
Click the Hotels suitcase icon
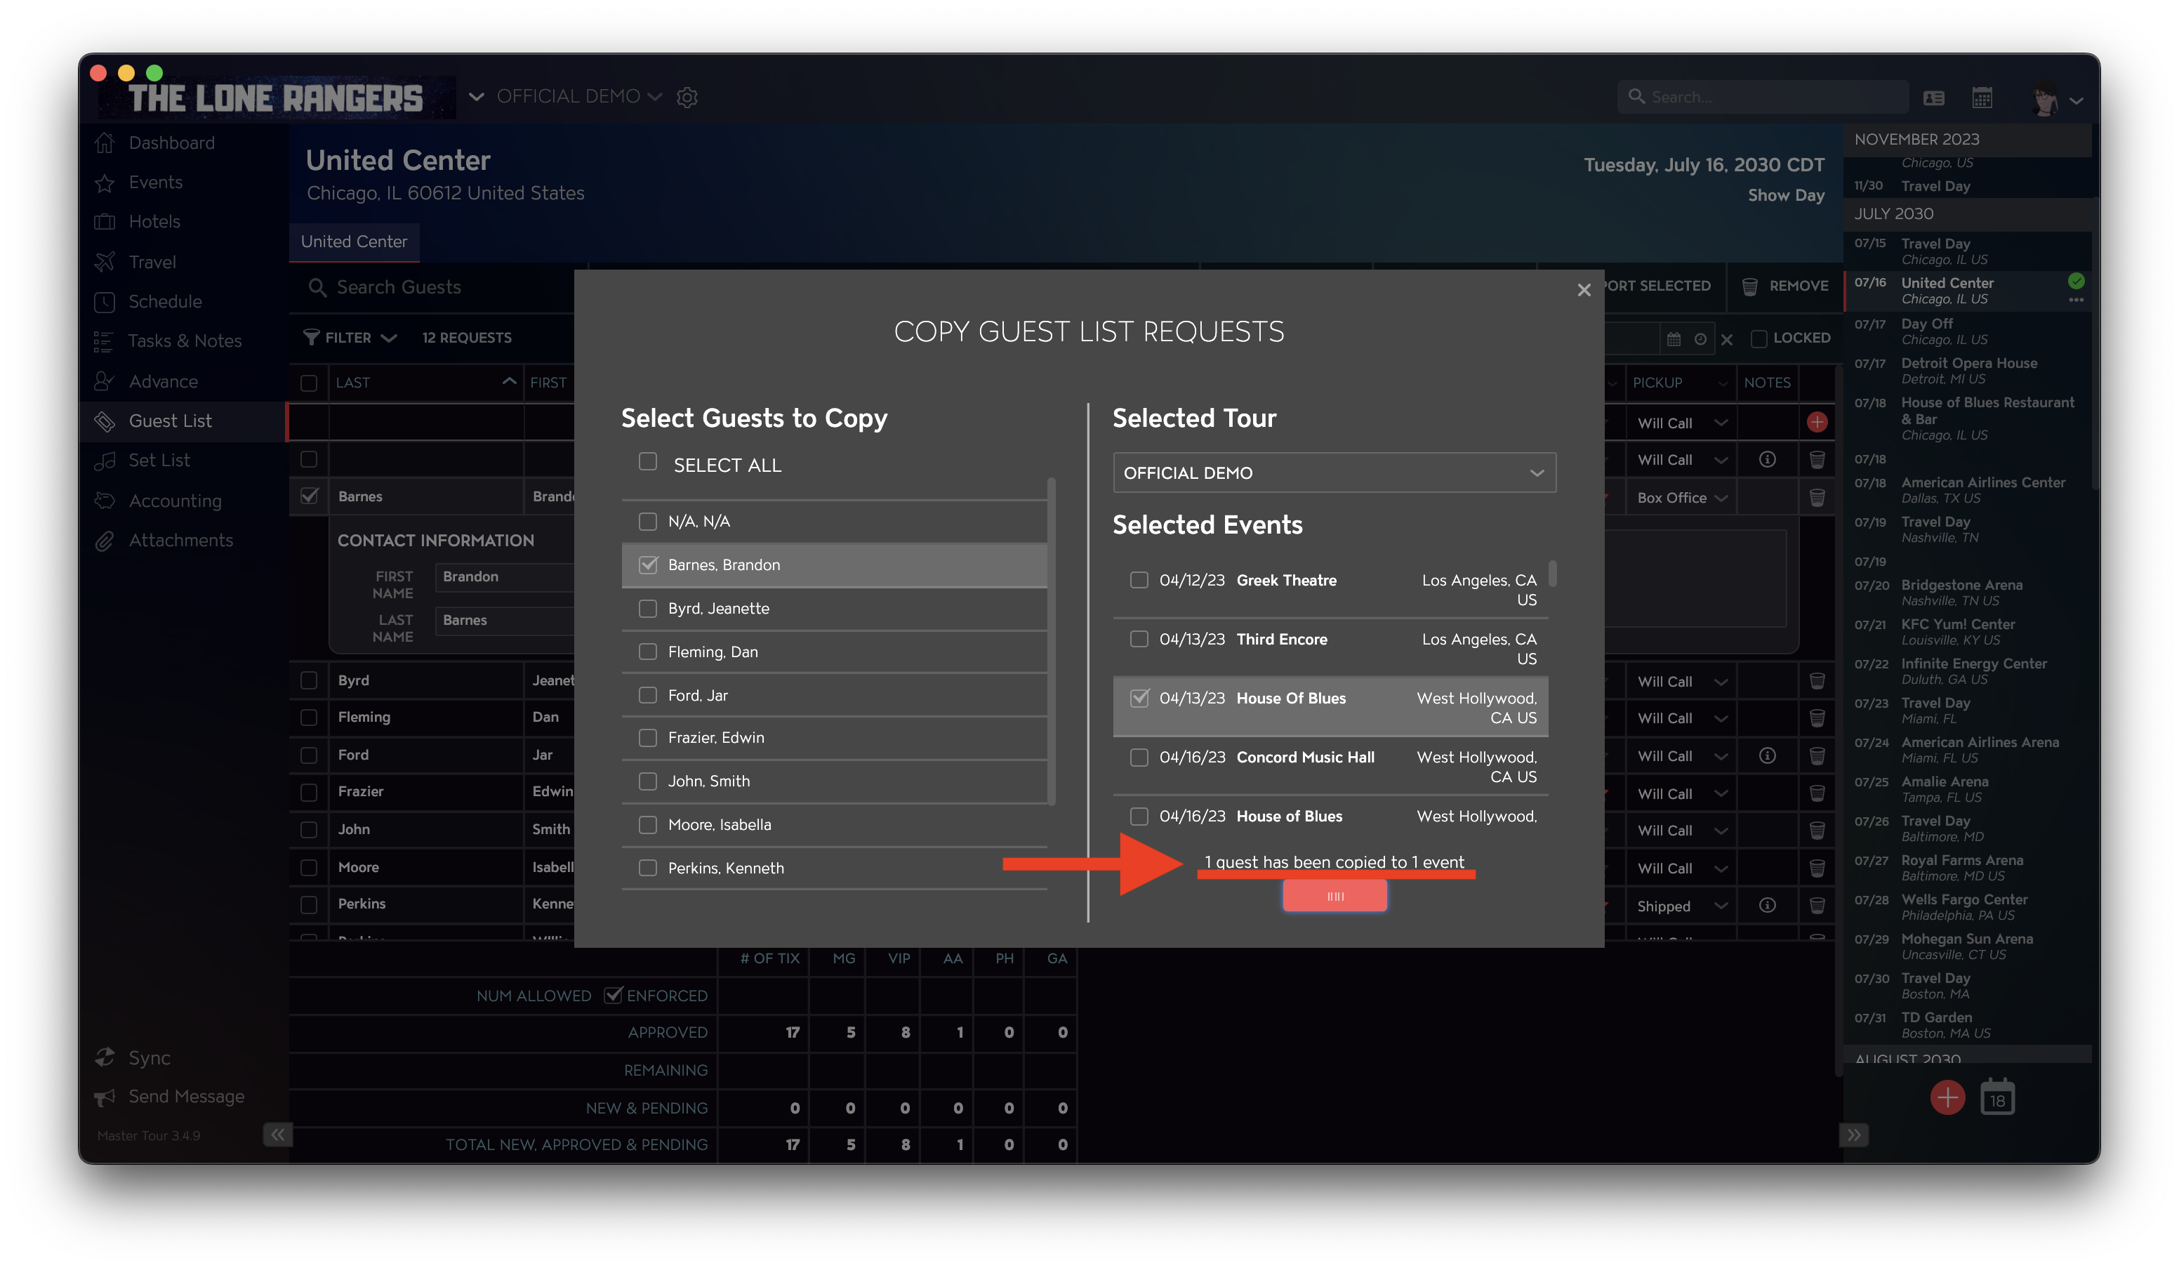[105, 221]
